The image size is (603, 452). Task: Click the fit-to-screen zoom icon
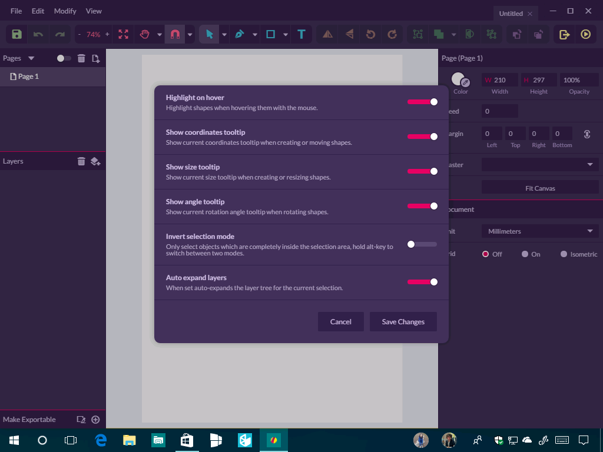124,34
